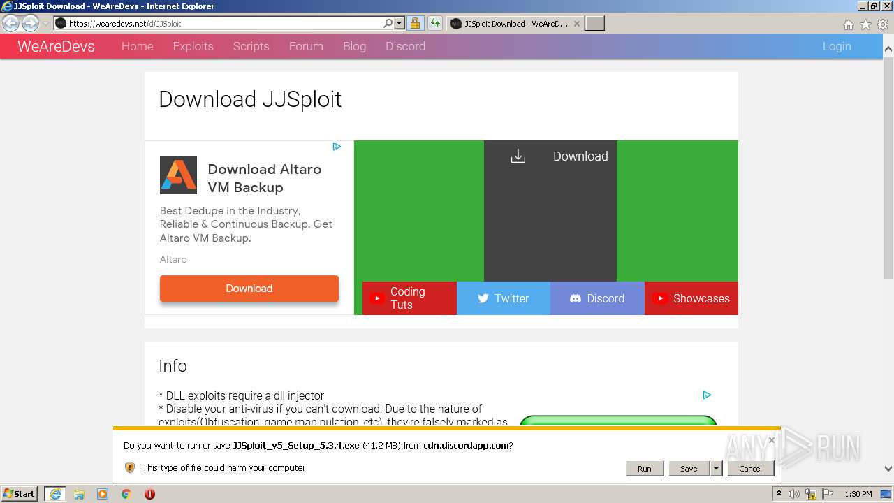Click the IE forward arrow button
The image size is (894, 503).
[30, 23]
